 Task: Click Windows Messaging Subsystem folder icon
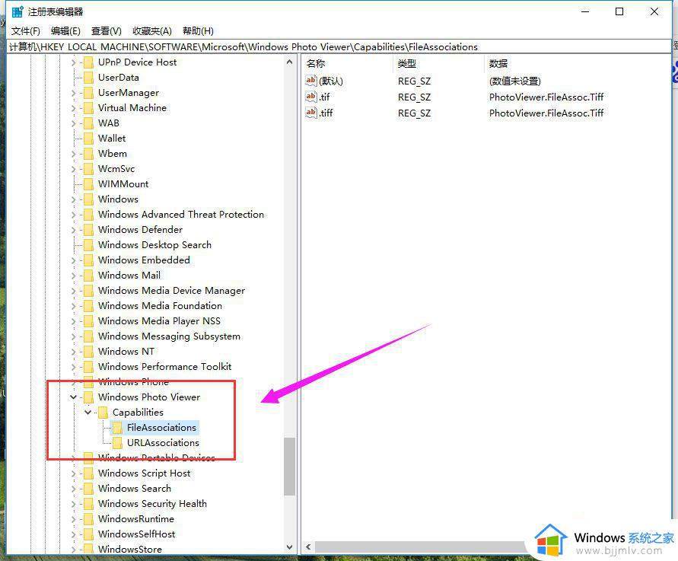coord(88,336)
